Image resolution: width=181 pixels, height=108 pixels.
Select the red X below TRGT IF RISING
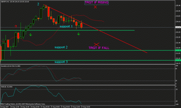click(x=95, y=7)
